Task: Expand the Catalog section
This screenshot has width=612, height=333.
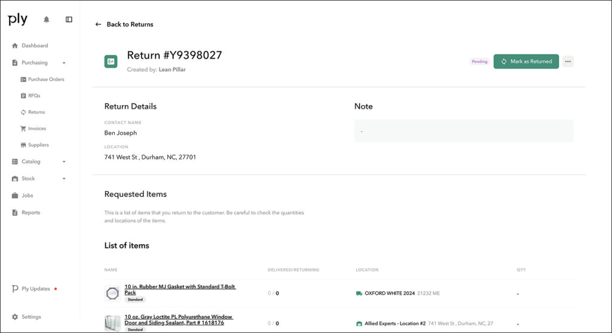Action: [x=64, y=162]
